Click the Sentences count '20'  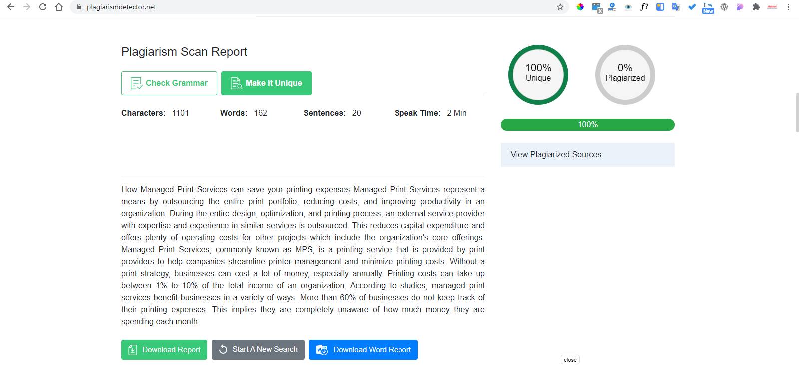[x=356, y=113]
